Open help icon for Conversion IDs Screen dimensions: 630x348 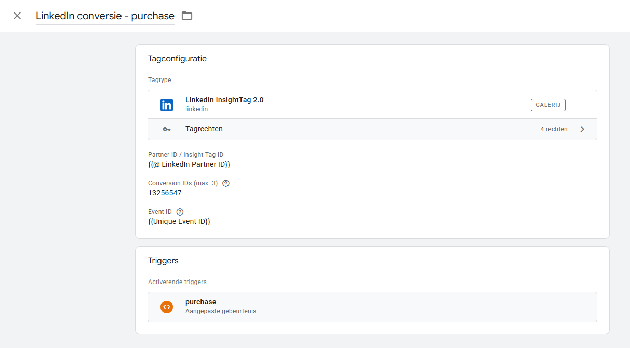pyautogui.click(x=226, y=183)
